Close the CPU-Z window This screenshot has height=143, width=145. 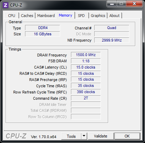coord(134,3)
